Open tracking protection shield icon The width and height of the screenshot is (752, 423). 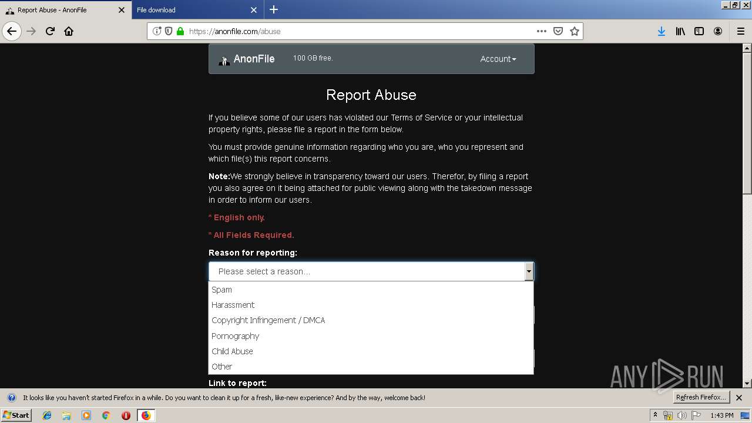point(169,31)
